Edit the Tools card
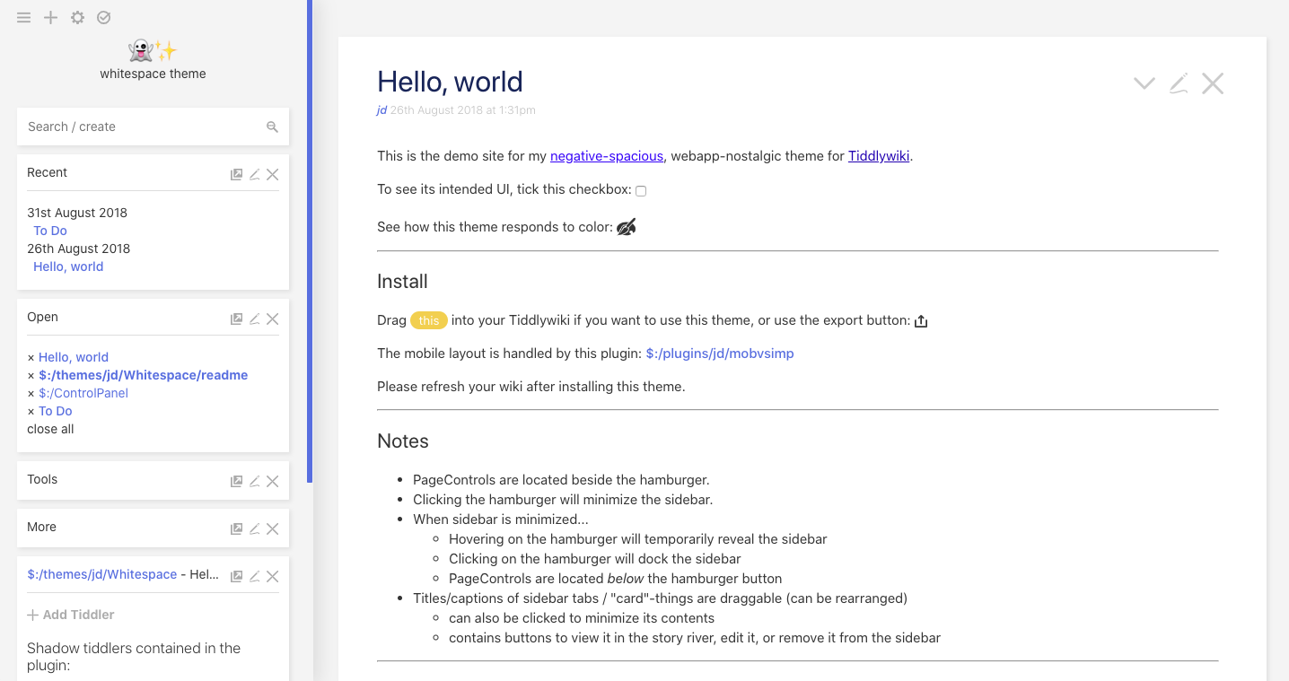 [x=255, y=482]
